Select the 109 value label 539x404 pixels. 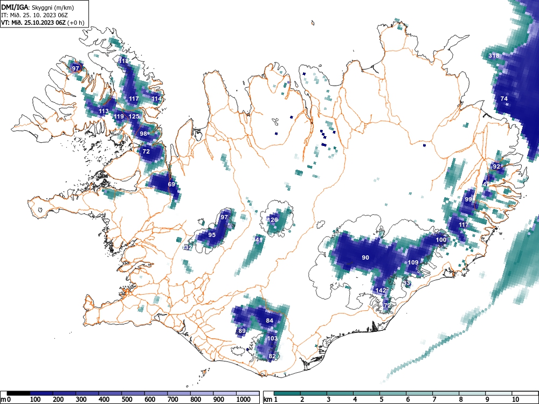pyautogui.click(x=413, y=262)
